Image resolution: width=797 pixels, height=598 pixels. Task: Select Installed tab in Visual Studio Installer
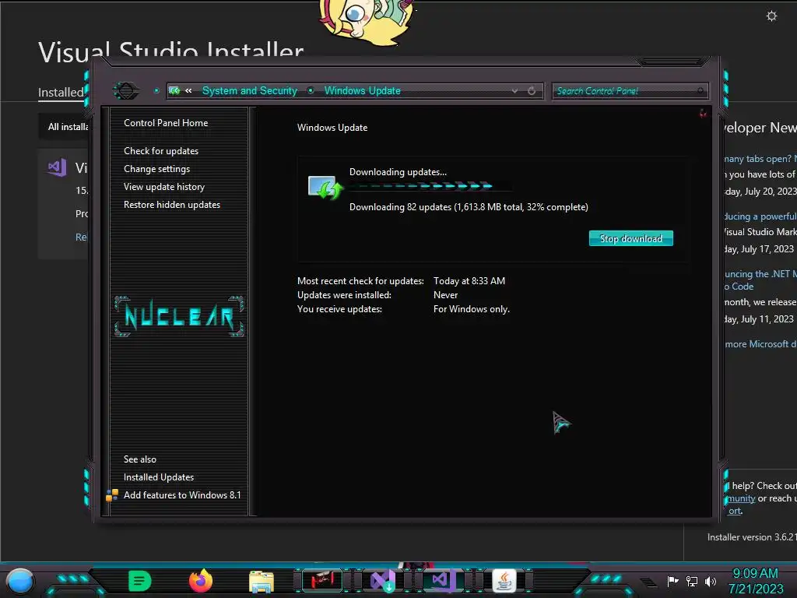tap(61, 93)
